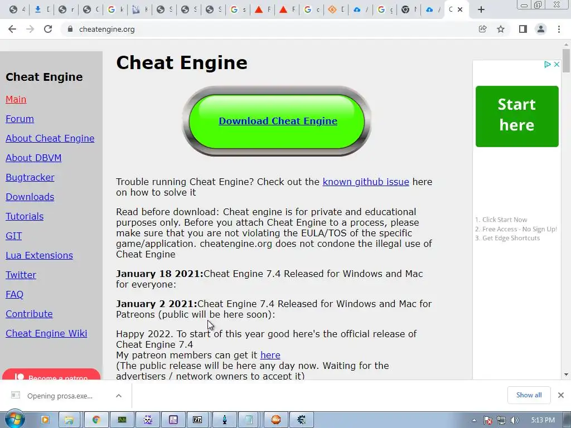Open the known github issue link
This screenshot has height=428, width=571.
point(366,182)
